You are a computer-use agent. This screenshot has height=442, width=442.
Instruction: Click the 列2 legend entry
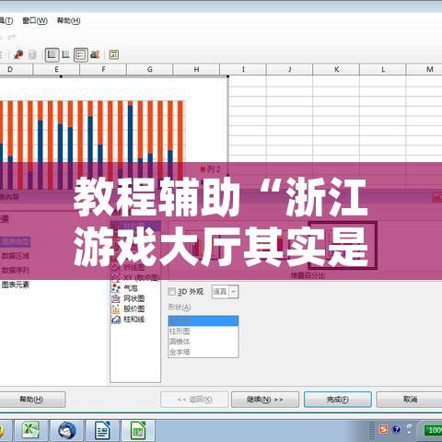(211, 169)
